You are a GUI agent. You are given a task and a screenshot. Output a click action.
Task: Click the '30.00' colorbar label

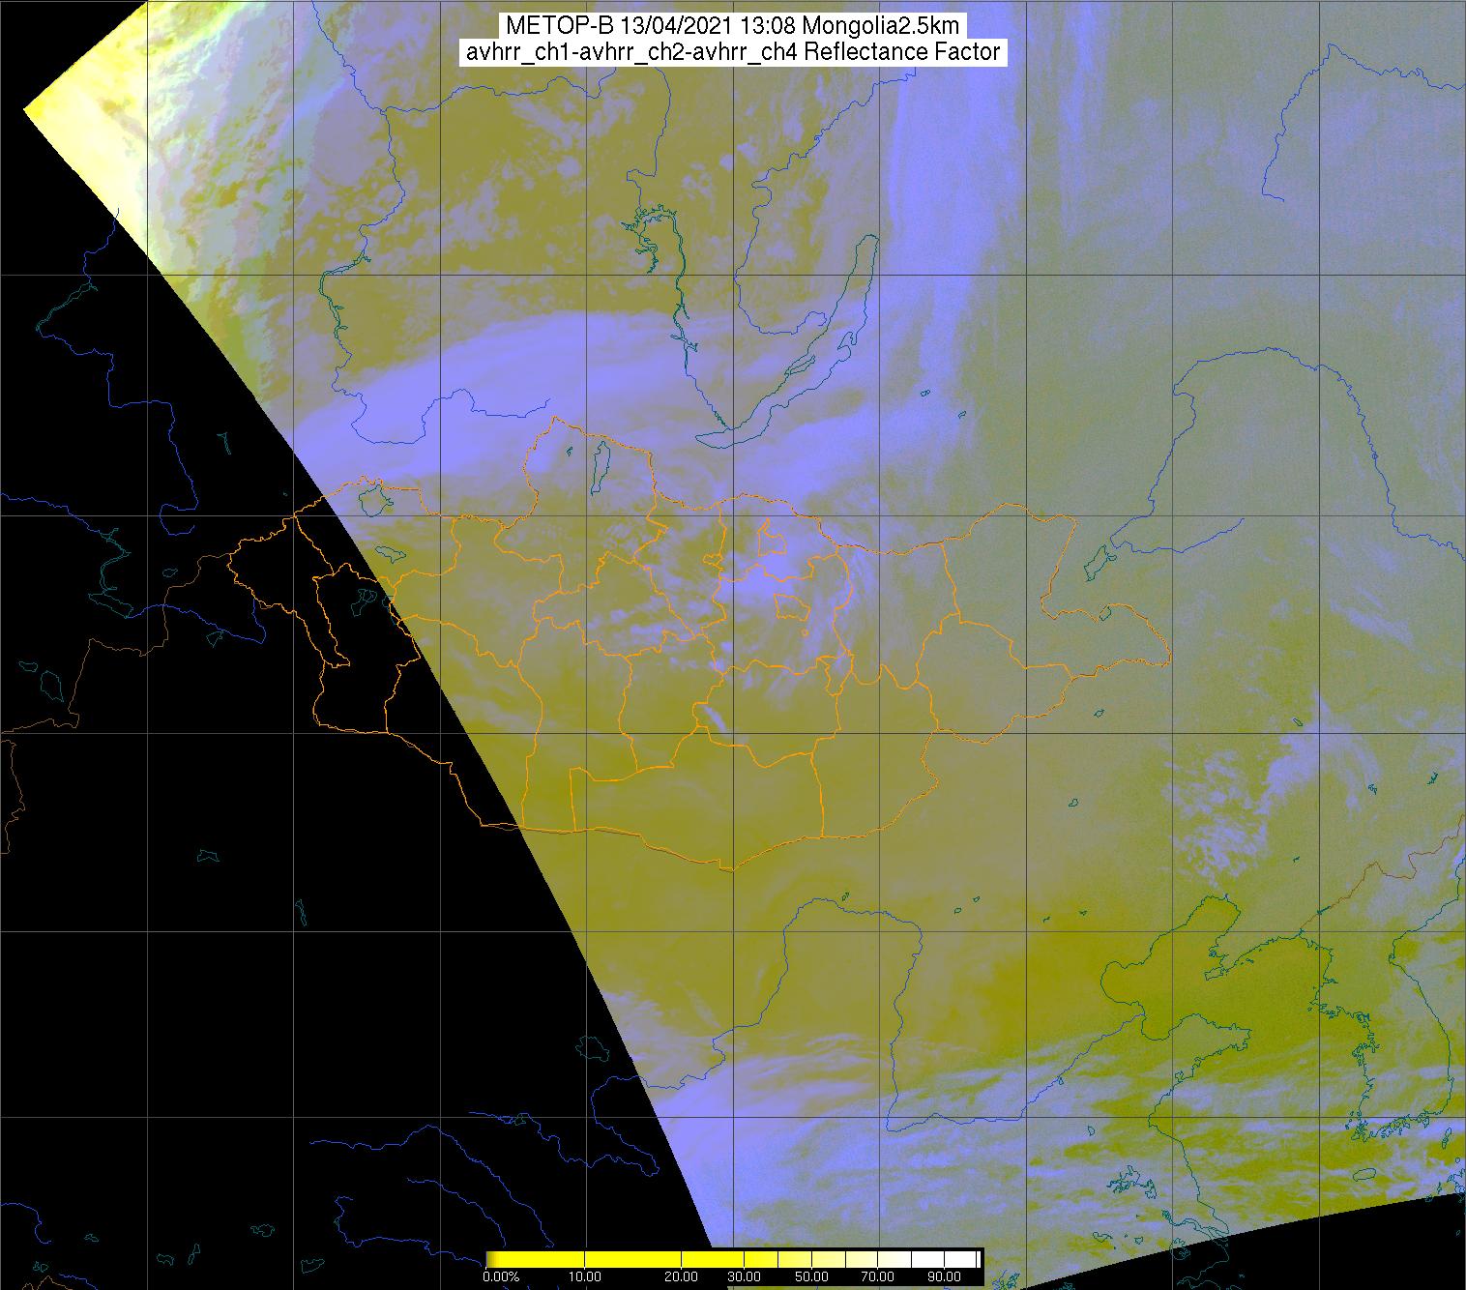coord(745,1277)
